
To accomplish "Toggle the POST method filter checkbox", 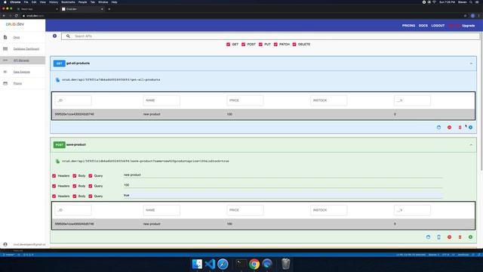I will (243, 45).
